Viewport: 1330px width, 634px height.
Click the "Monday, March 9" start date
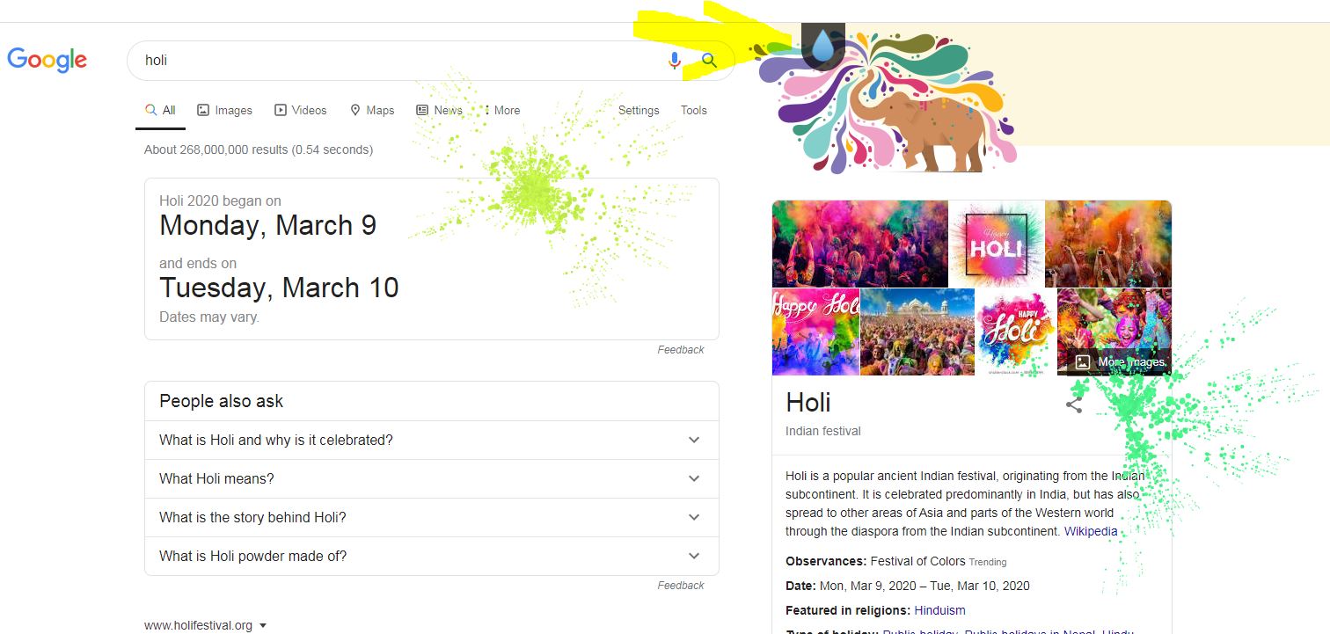click(267, 225)
